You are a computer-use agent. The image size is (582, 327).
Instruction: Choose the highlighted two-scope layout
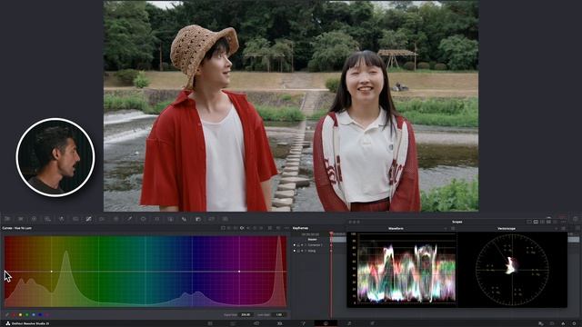point(536,222)
